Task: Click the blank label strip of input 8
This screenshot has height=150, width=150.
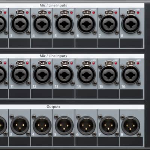Action: click(131, 43)
